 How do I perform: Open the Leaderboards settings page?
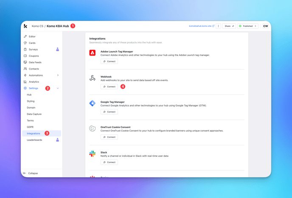tap(34, 140)
